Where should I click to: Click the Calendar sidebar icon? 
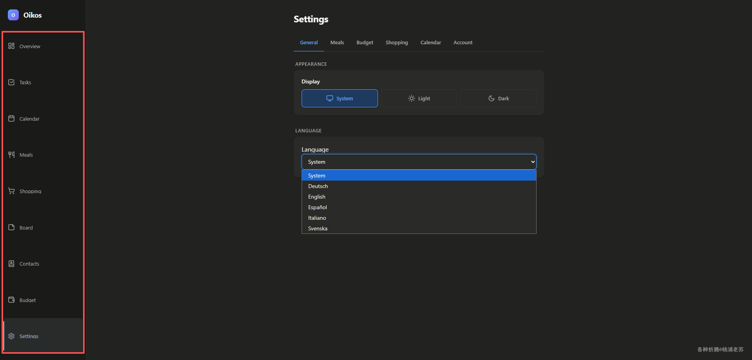click(x=11, y=119)
